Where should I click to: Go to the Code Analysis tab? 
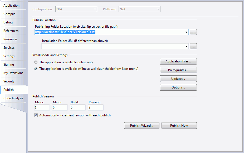click(x=13, y=98)
